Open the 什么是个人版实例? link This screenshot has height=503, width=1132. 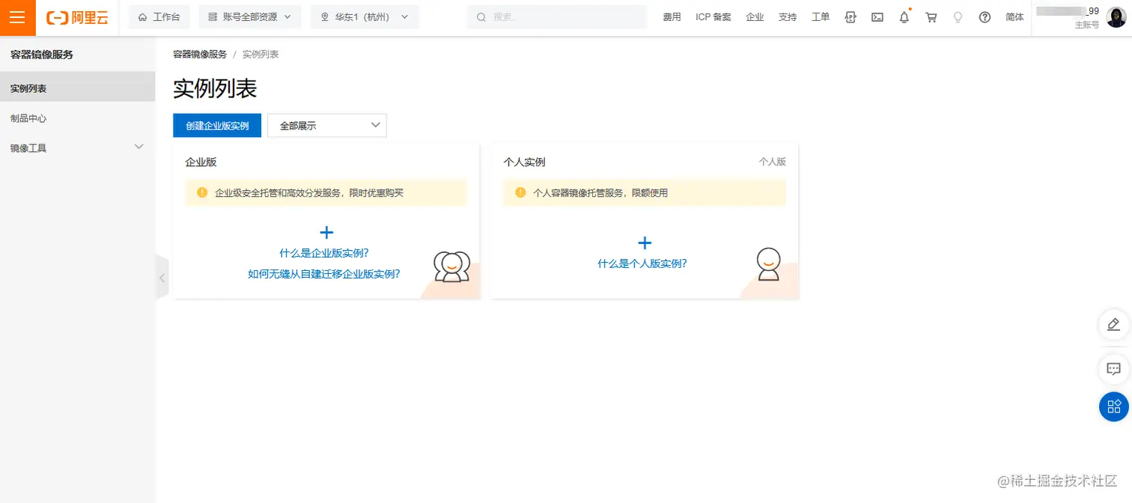(x=642, y=263)
